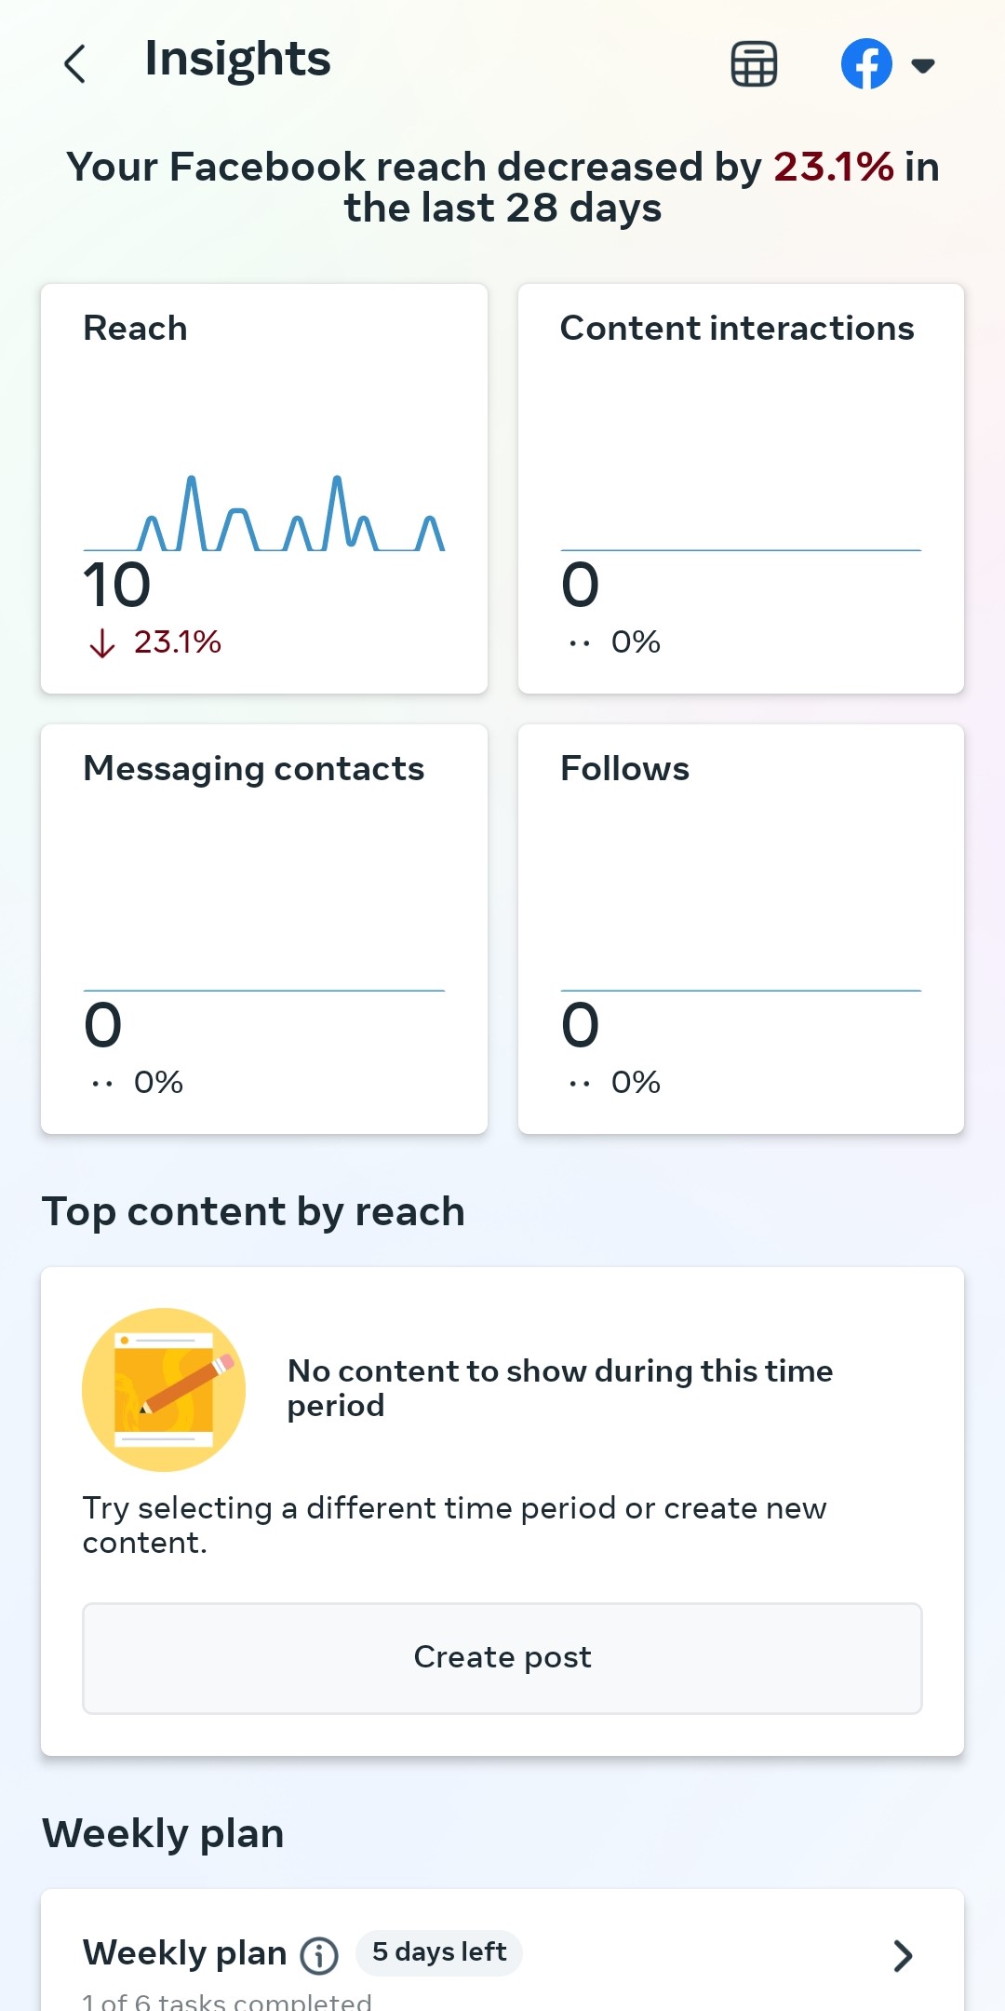Tap the Weekly plan row title
Screen dimensions: 1005x2011
click(184, 1953)
